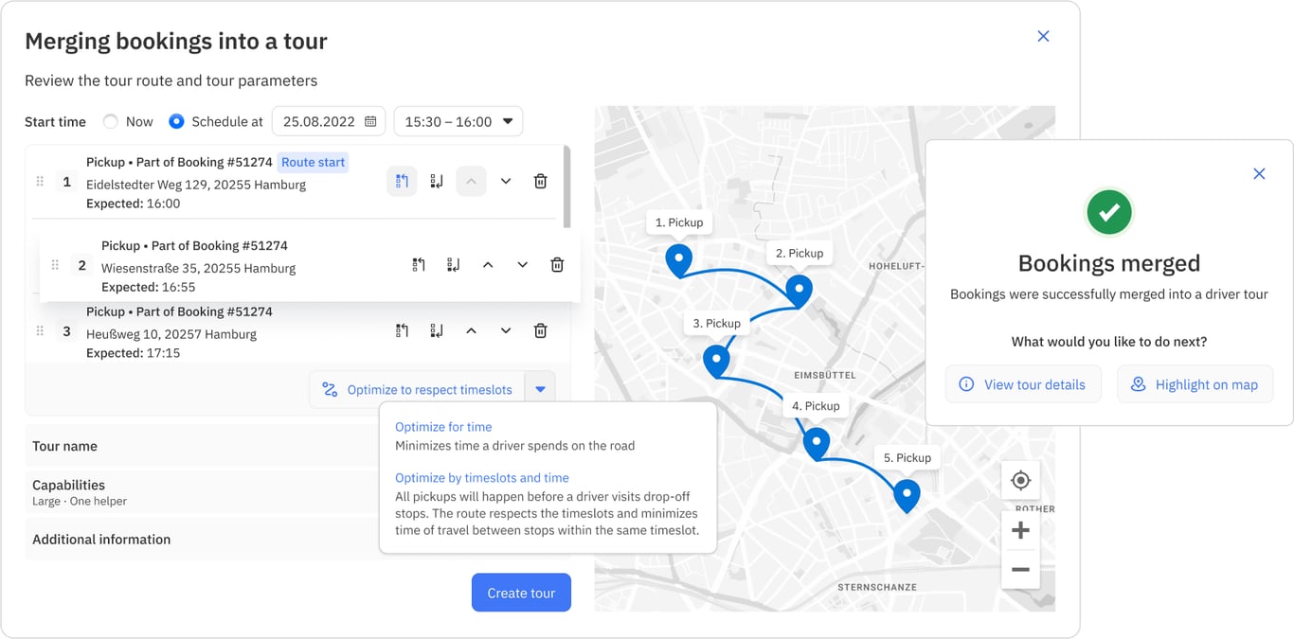Image resolution: width=1294 pixels, height=639 pixels.
Task: Set Wiesenstraße 35 stop as route end
Action: tap(454, 265)
